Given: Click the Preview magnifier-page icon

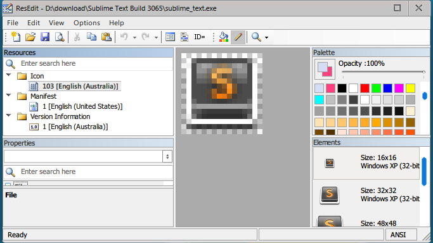Looking at the screenshot, I should pyautogui.click(x=60, y=37).
